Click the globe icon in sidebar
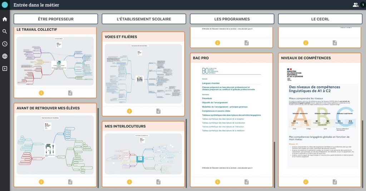366x191 pixels. (5, 56)
